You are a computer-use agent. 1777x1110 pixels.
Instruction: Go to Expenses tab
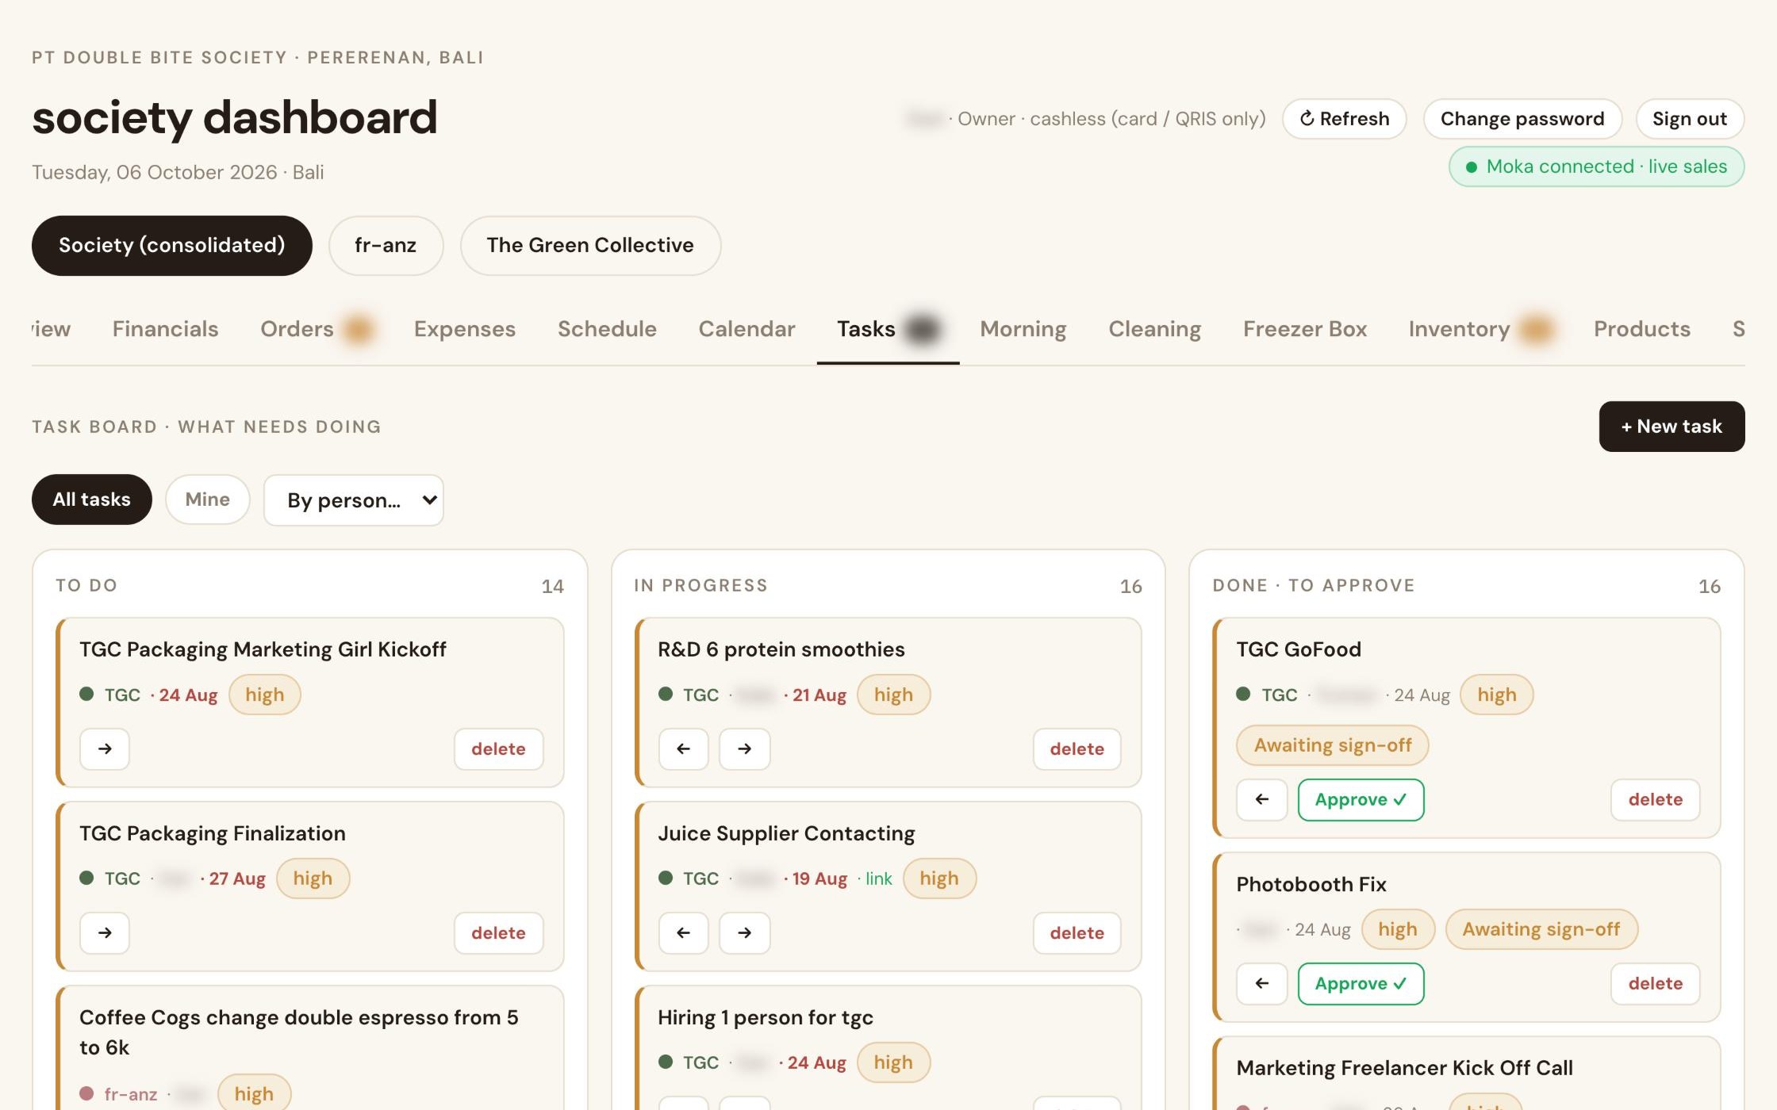click(x=465, y=329)
